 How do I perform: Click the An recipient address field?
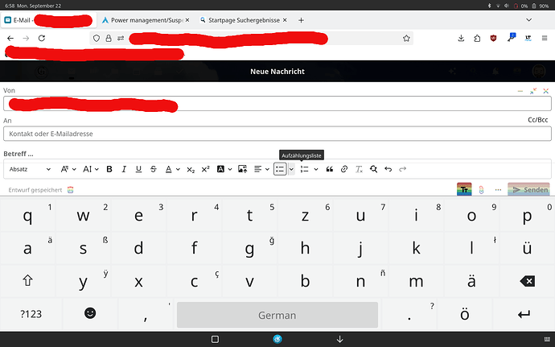coord(276,134)
